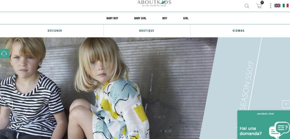Screen dimensions: 290x139
Task: Switch language to Italian flag
Action: [x=285, y=6]
